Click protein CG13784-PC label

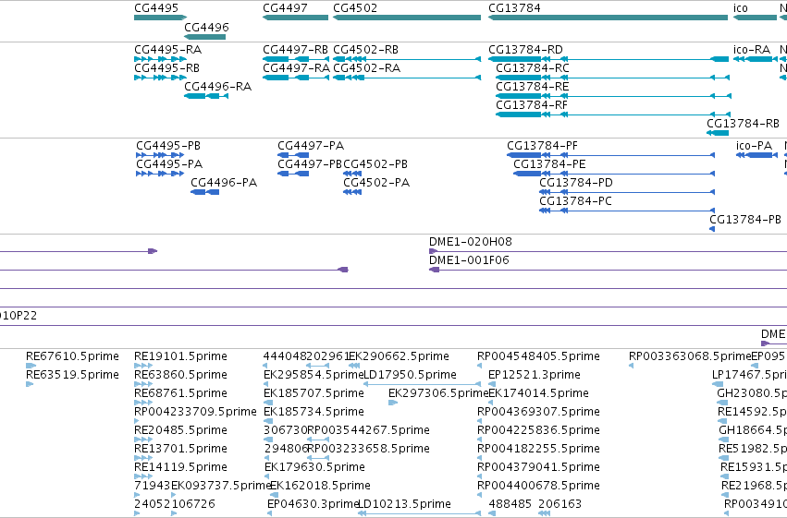[576, 201]
